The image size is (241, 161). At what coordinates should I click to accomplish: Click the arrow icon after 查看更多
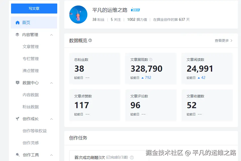coord(231,41)
